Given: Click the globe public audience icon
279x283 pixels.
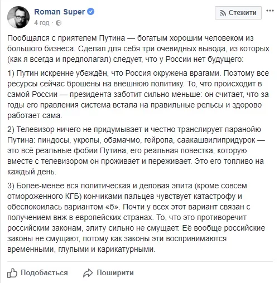Looking at the screenshot, I should coord(59,23).
